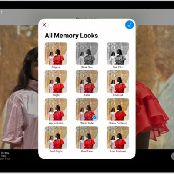174x174 pixels.
Task: Click the Fade label under its thumbnail
Action: point(87,95)
